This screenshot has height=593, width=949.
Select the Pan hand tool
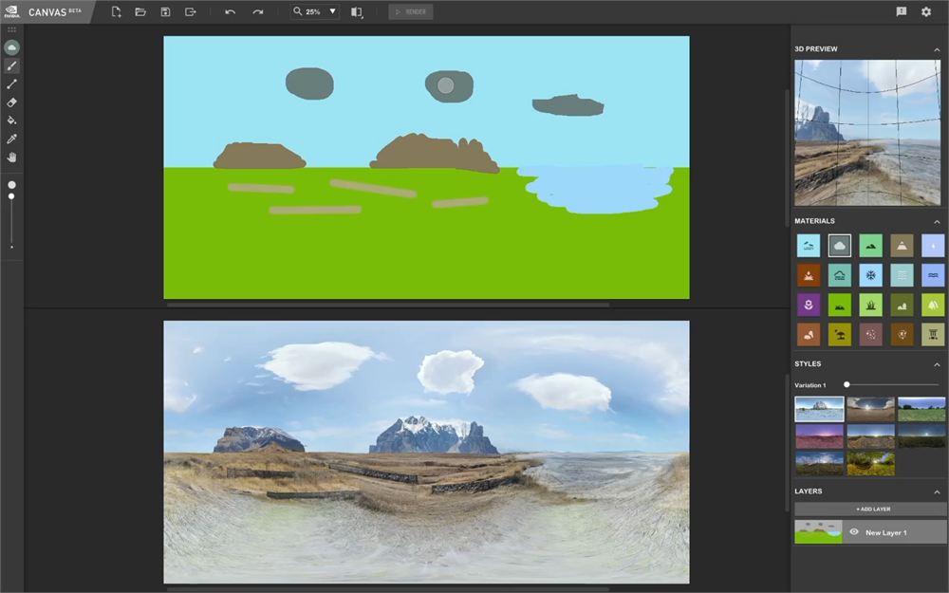click(11, 158)
